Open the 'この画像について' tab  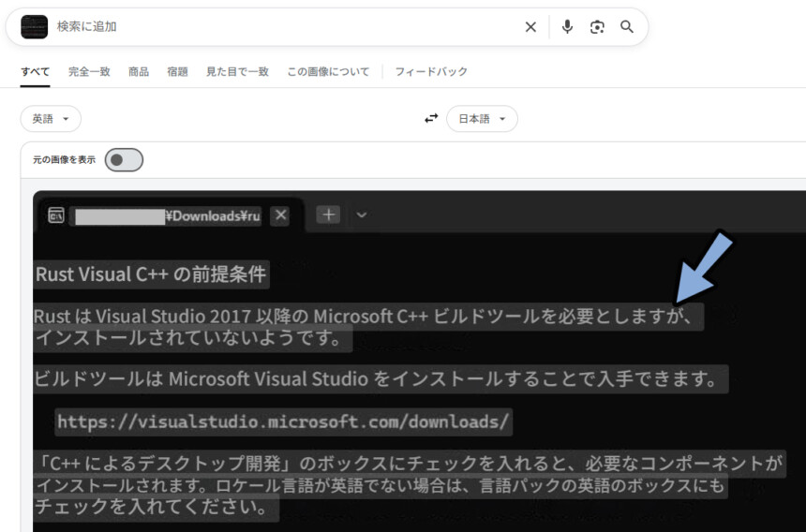coord(328,71)
